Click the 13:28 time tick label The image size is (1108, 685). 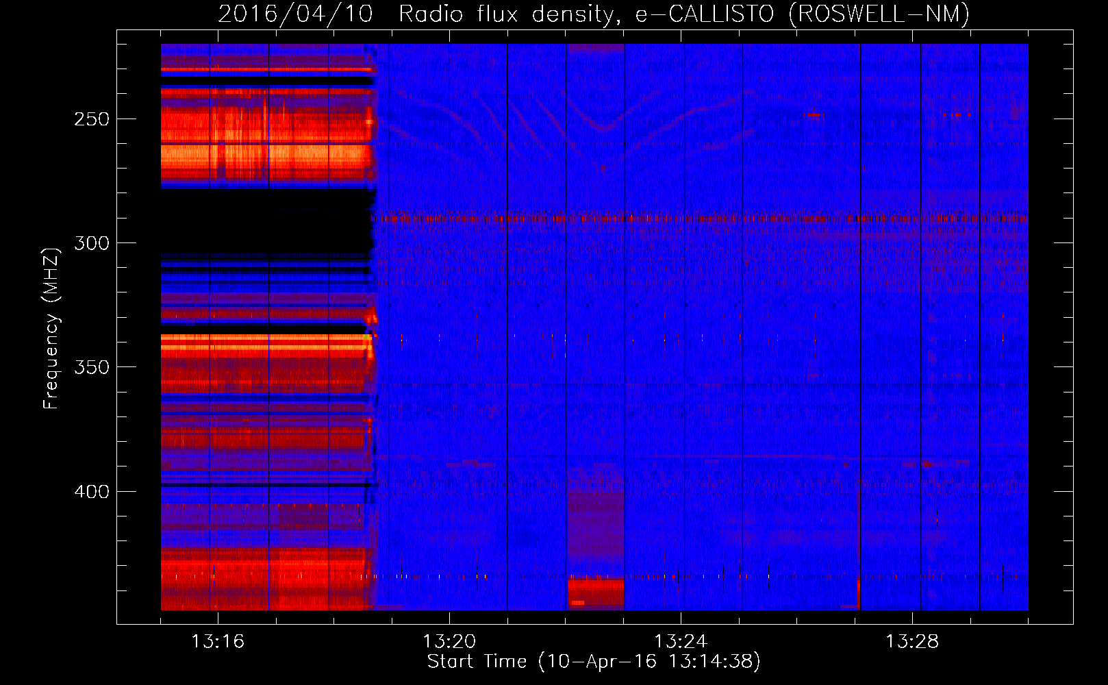tap(912, 642)
